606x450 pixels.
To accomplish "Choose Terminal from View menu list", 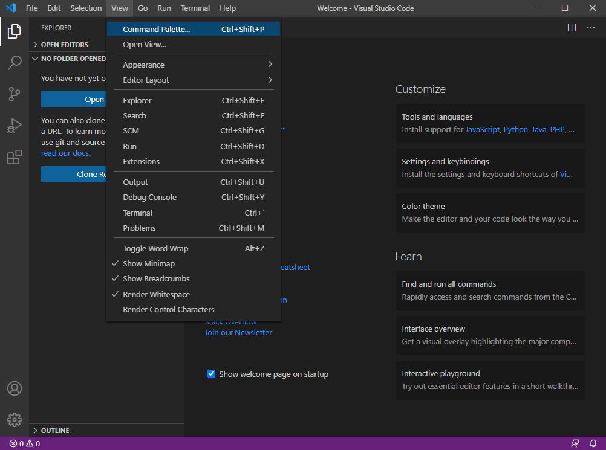I will tap(194, 213).
